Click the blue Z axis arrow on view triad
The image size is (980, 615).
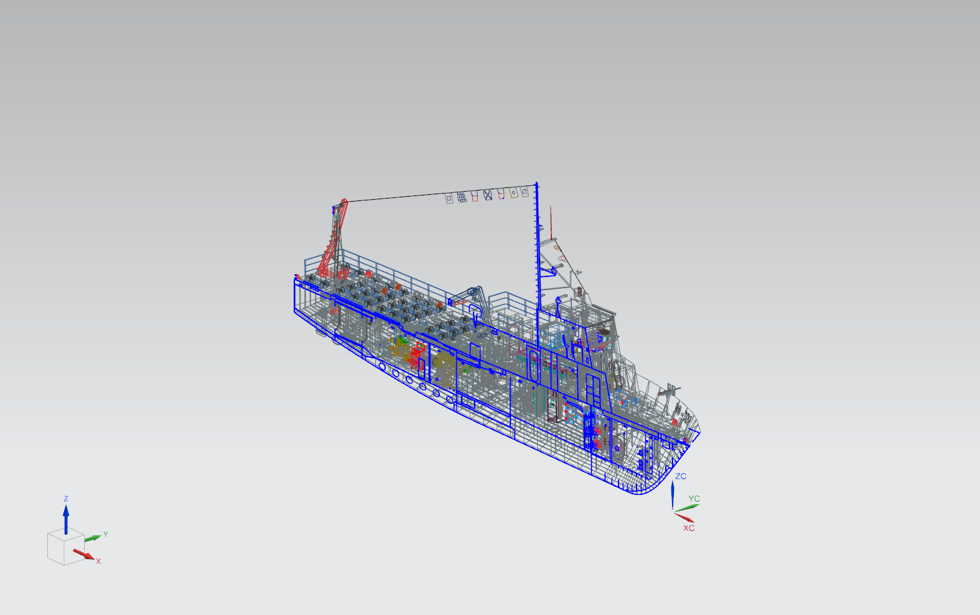(66, 518)
